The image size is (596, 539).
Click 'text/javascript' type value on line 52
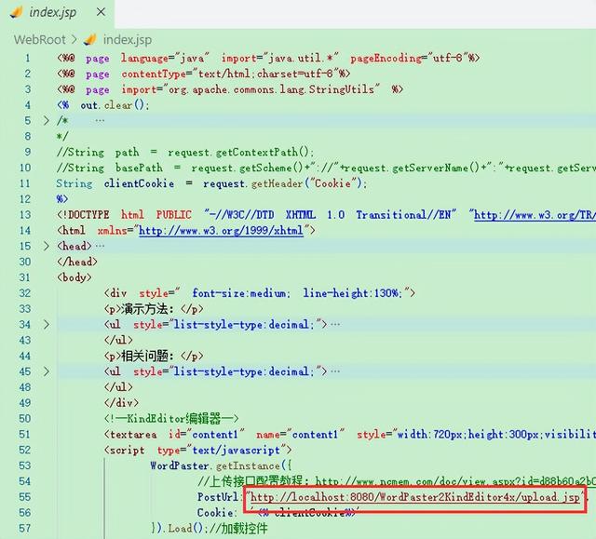click(236, 451)
